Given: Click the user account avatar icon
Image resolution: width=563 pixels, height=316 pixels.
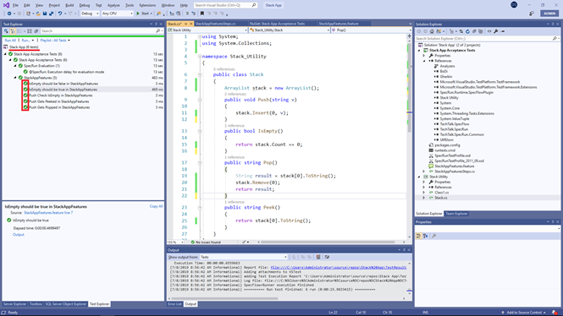Looking at the screenshot, I should tap(514, 5).
